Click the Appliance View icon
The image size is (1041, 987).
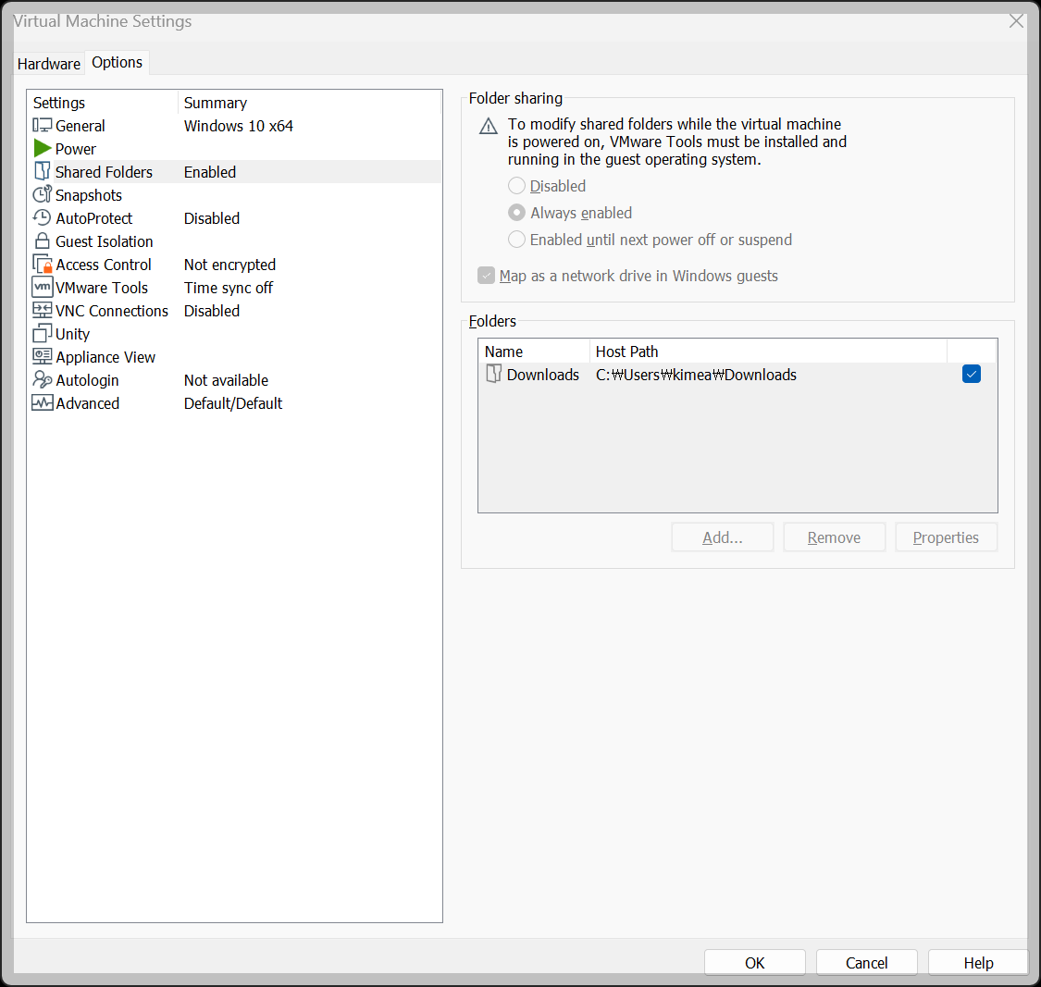click(x=42, y=356)
